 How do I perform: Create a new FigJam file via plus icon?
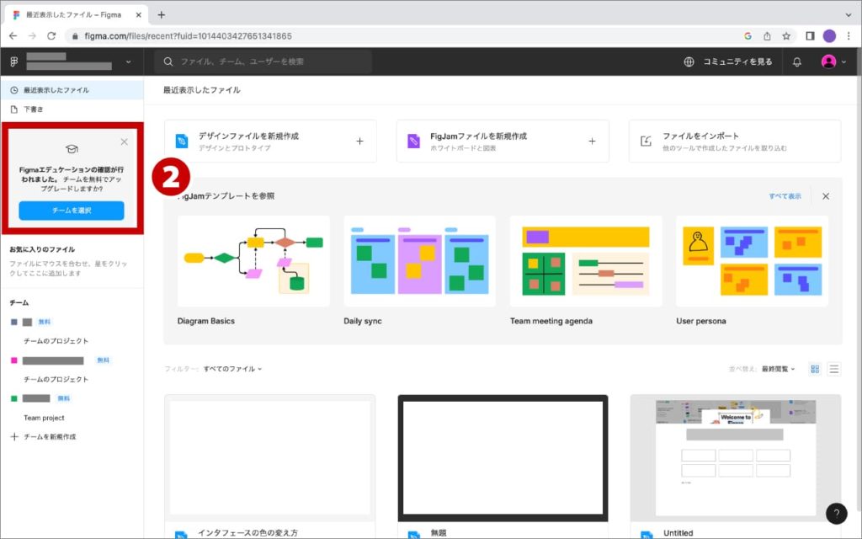click(592, 141)
